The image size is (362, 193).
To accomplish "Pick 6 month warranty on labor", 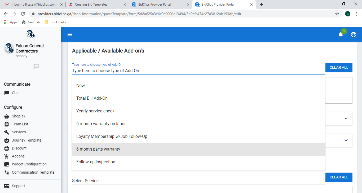I will pyautogui.click(x=199, y=124).
